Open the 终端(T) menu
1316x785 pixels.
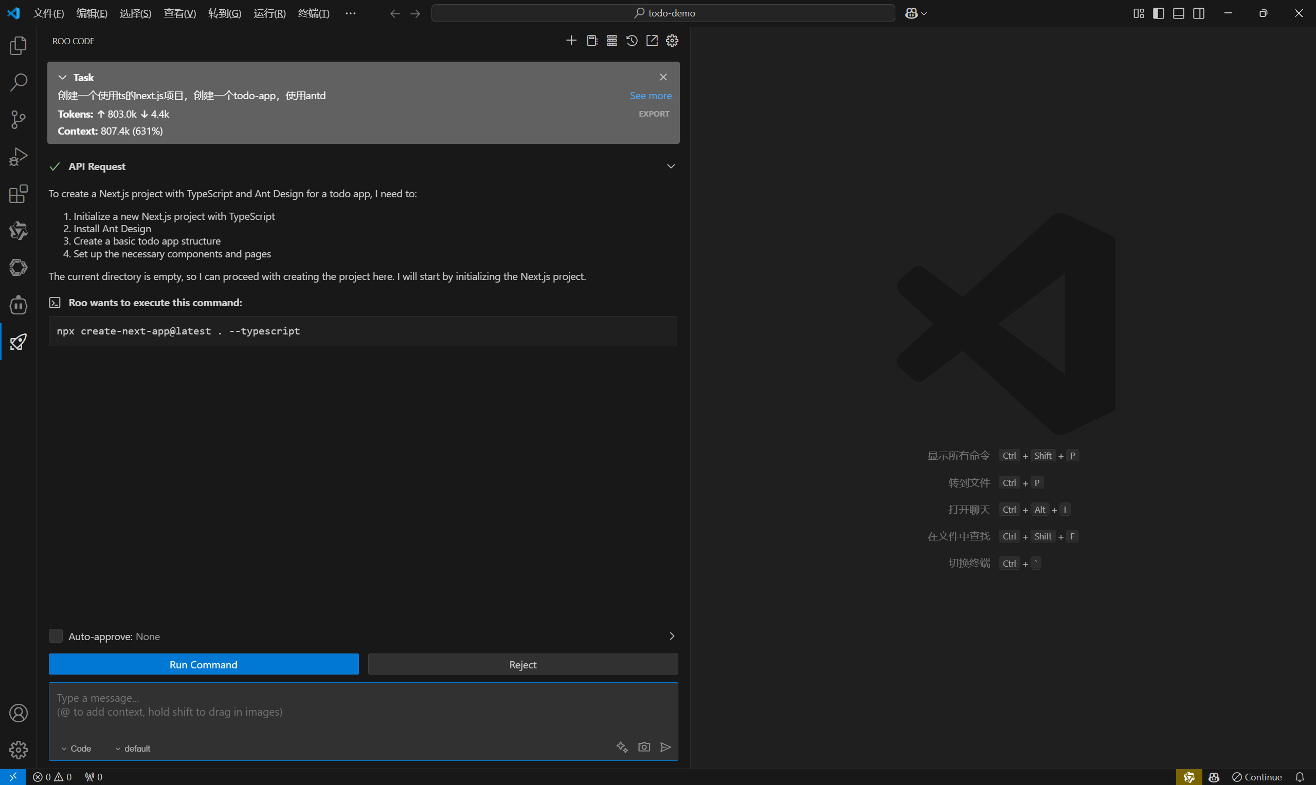point(313,13)
